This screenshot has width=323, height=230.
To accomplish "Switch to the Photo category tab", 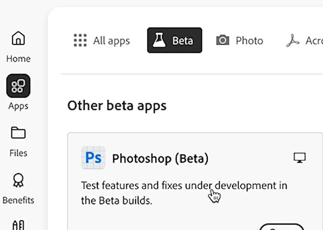I will (249, 41).
